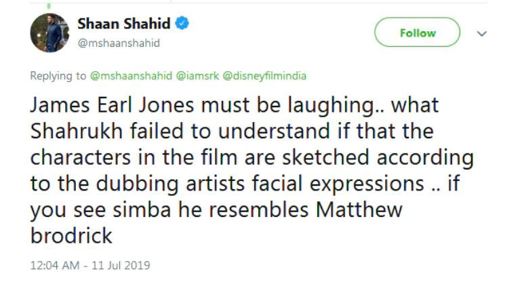The height and width of the screenshot is (282, 522).
Task: Click the "Replying to" label
Action: (x=58, y=76)
